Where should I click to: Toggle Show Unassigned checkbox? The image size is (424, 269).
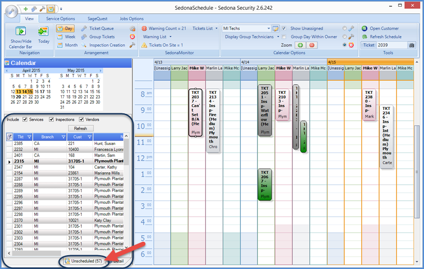[x=284, y=29]
